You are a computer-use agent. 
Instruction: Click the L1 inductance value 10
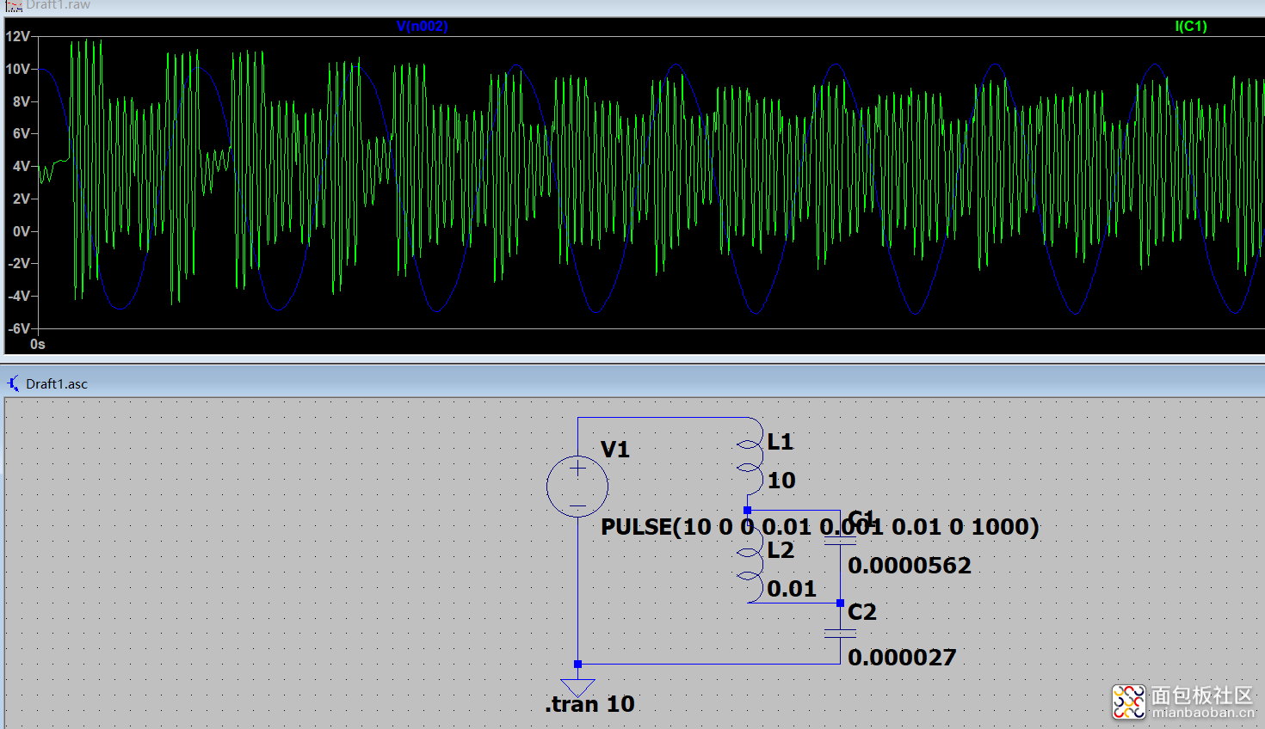point(781,481)
